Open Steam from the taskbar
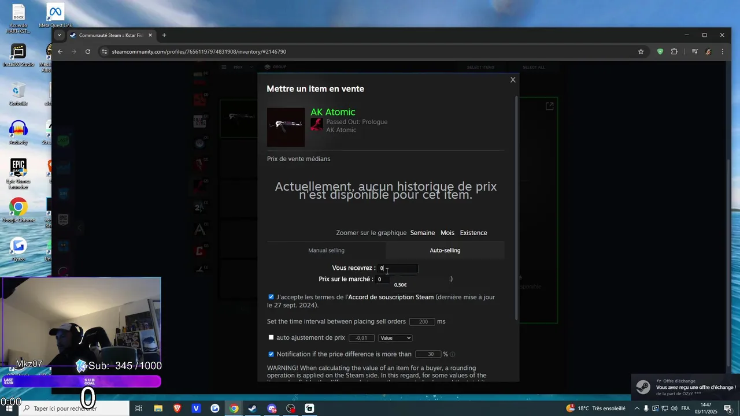The image size is (740, 416). (253, 408)
